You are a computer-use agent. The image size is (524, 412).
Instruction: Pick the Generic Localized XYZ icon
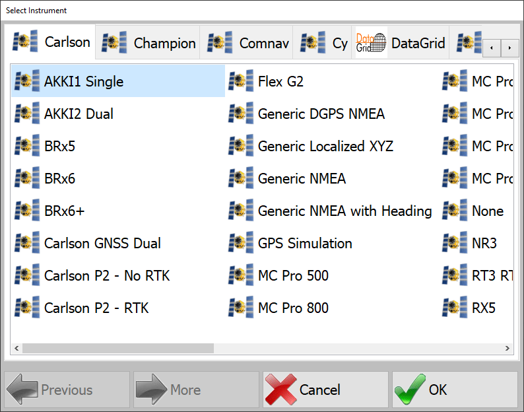click(241, 145)
